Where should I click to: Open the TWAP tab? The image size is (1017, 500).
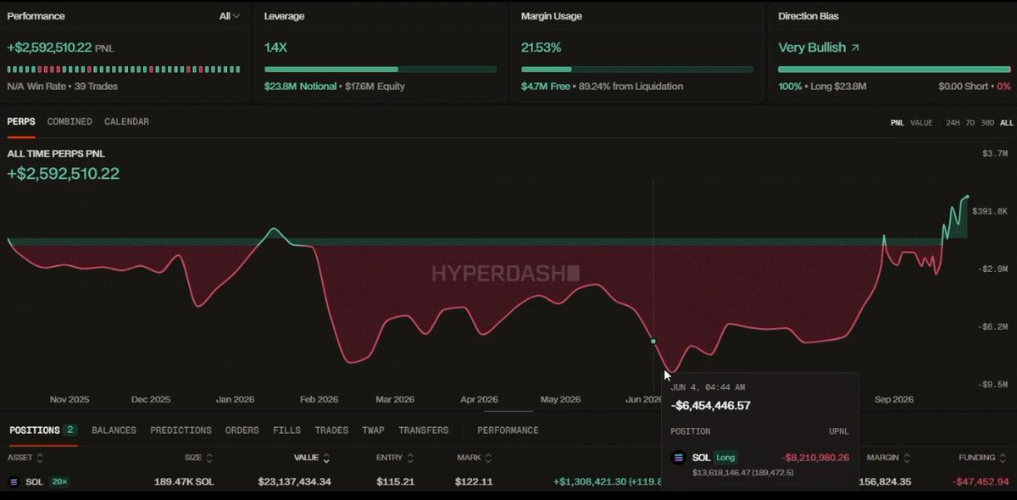373,431
